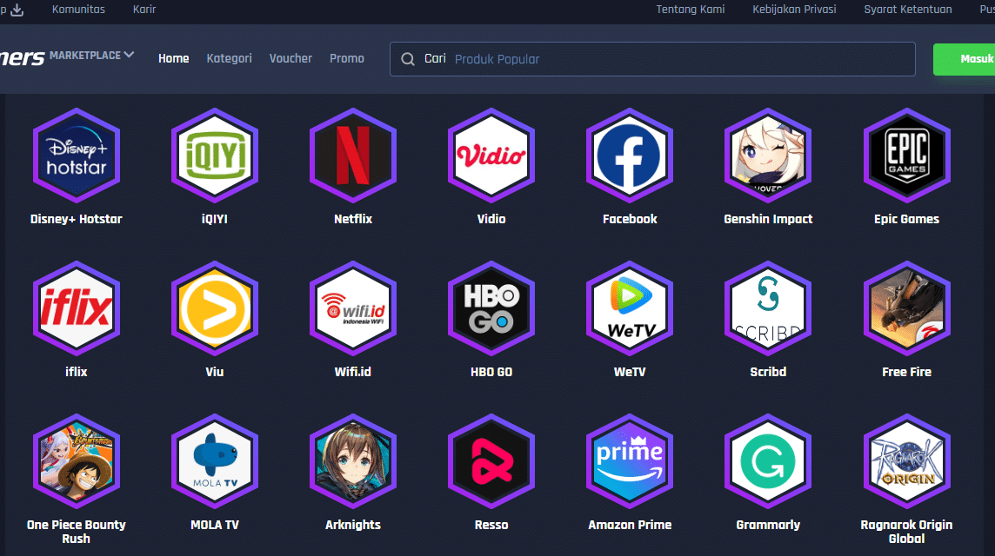Viewport: 995px width, 556px height.
Task: Open the Disney+ Hotstar hexagon icon
Action: click(x=77, y=156)
